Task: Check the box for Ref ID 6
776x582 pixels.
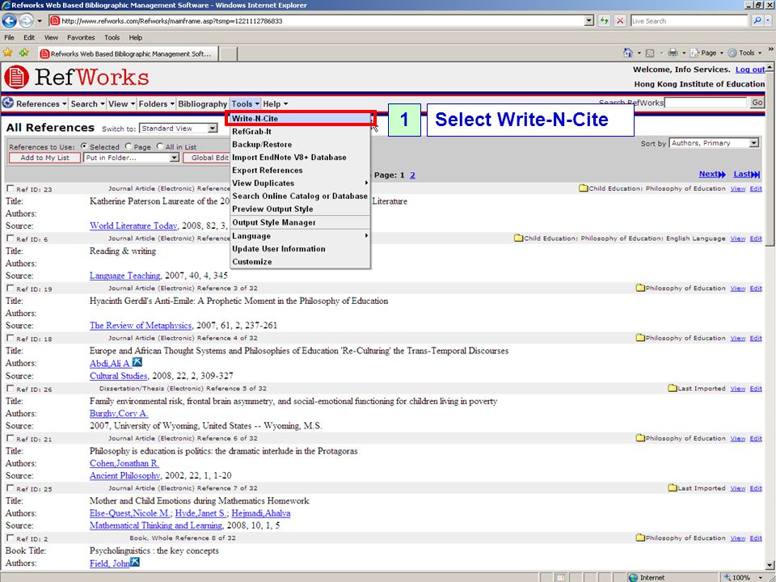Action: pos(10,238)
